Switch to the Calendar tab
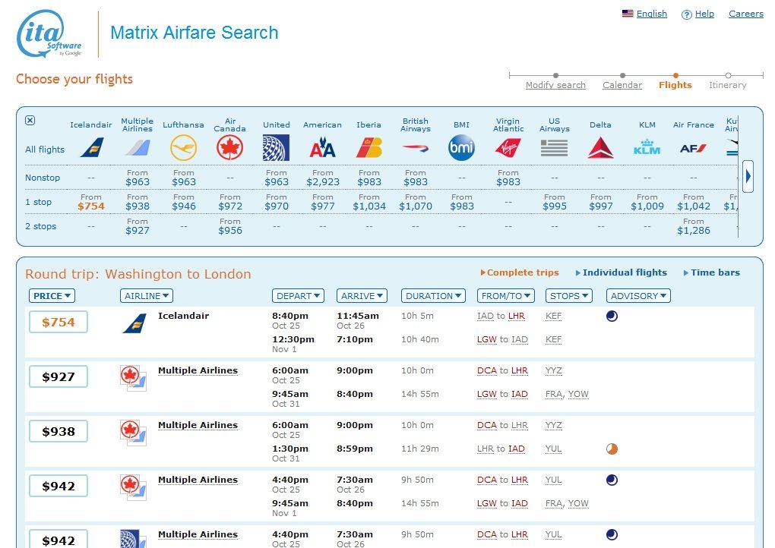 click(622, 85)
